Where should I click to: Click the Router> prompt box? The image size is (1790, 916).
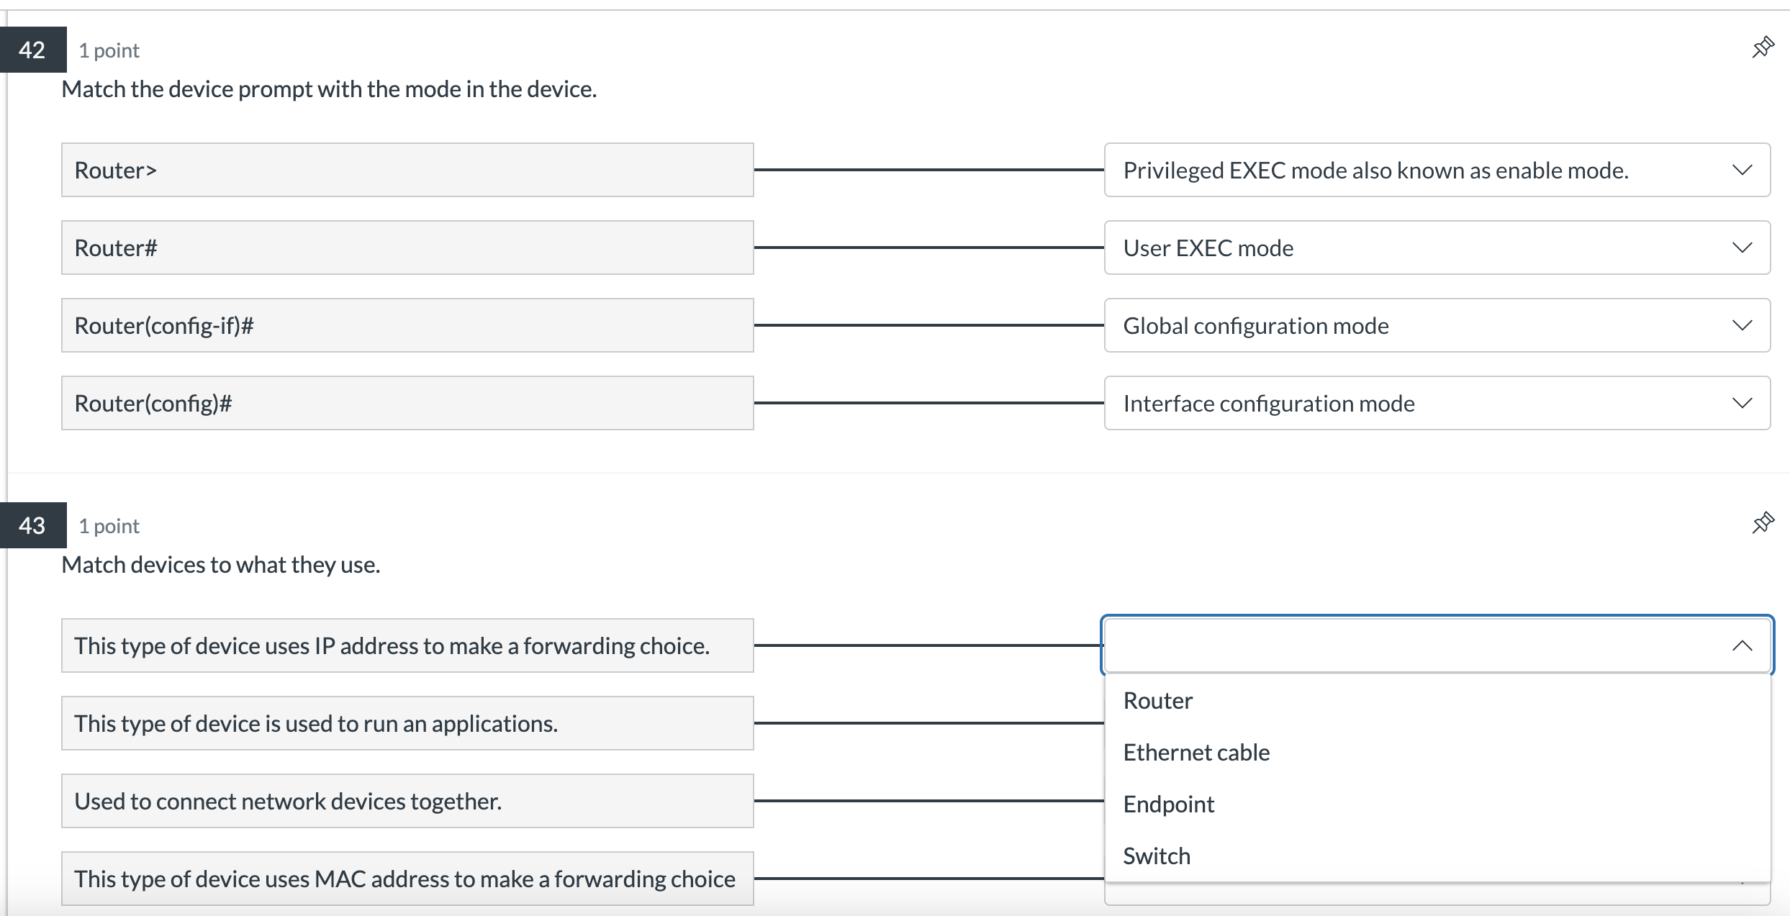(407, 170)
